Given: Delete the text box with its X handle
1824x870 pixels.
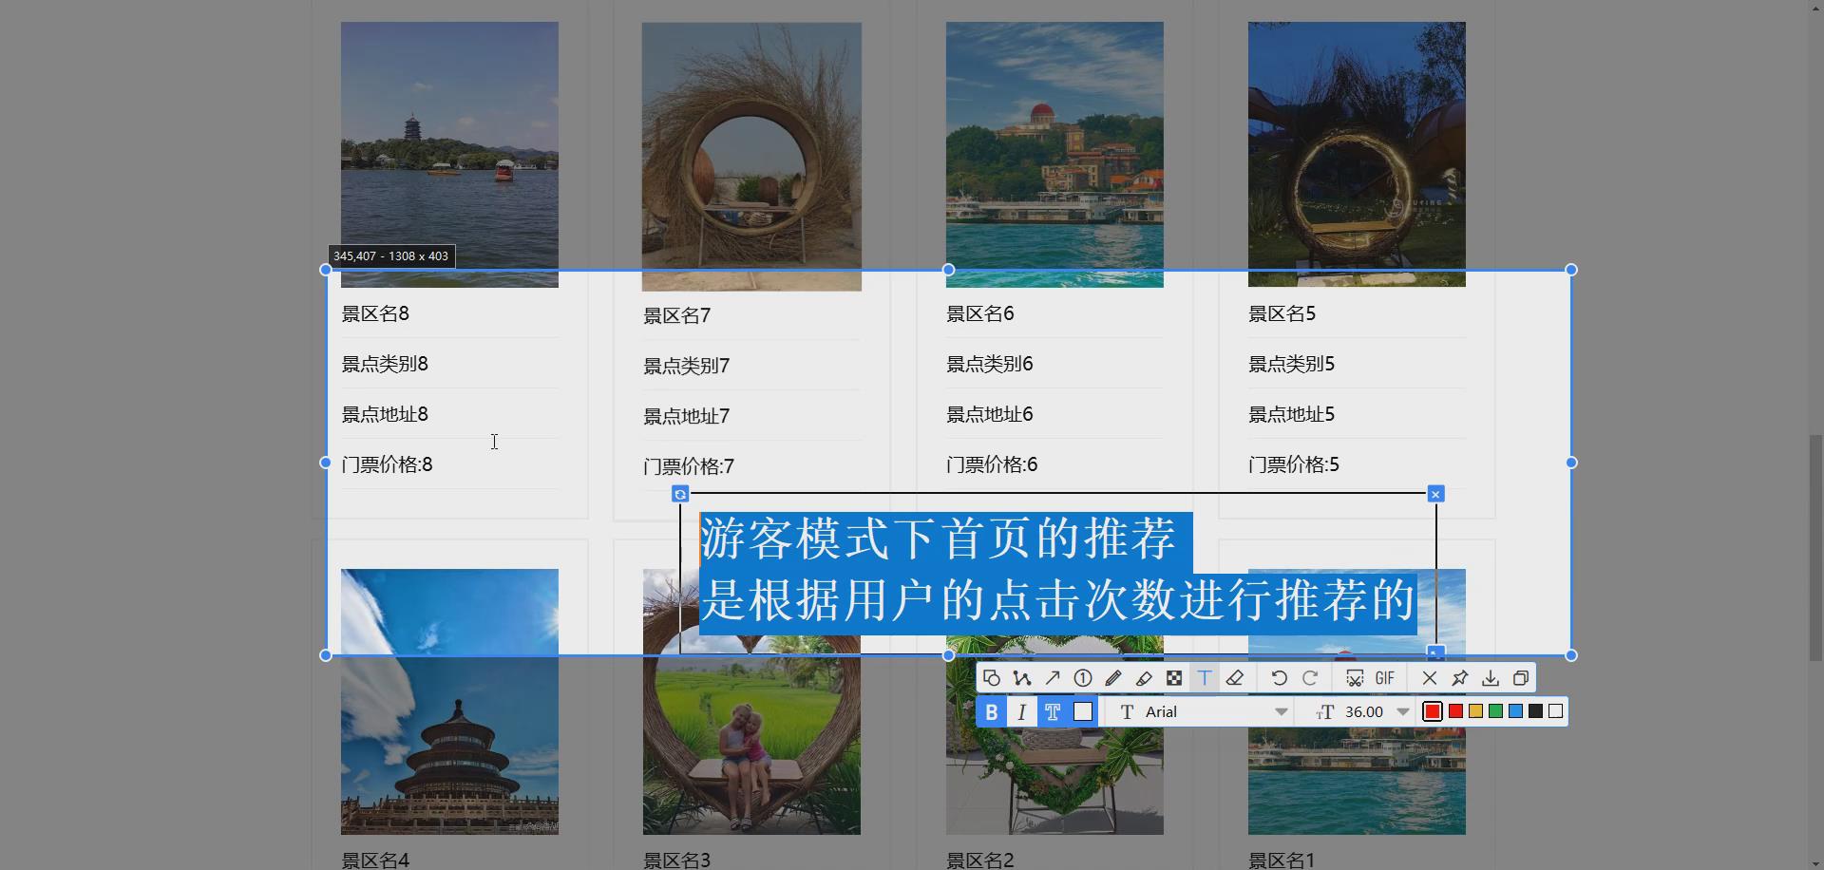Looking at the screenshot, I should 1435,494.
